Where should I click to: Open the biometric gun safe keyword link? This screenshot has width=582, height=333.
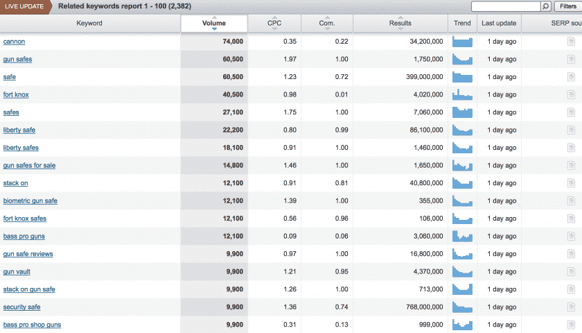pyautogui.click(x=30, y=201)
